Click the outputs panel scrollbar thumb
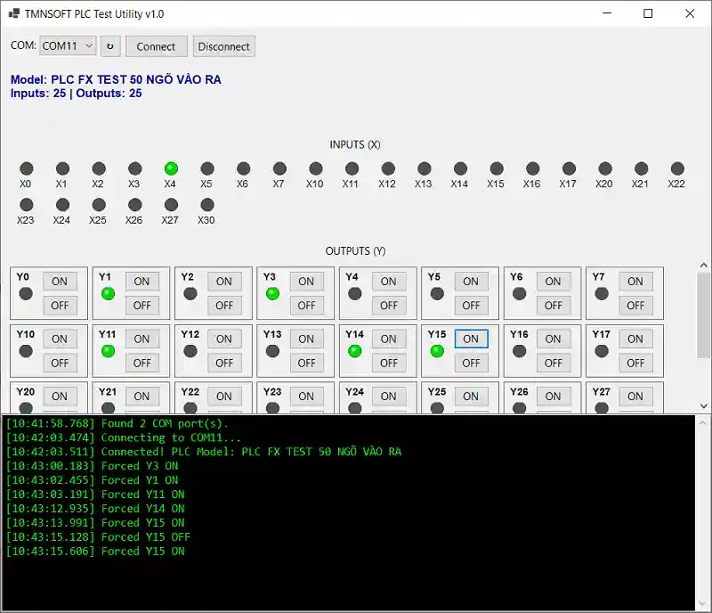The width and height of the screenshot is (712, 613). (x=703, y=315)
